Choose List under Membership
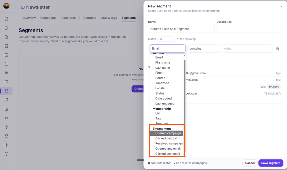The height and width of the screenshot is (170, 287). coord(166,113)
